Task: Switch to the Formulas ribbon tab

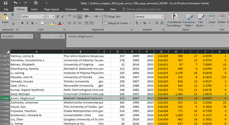Action: [71, 9]
